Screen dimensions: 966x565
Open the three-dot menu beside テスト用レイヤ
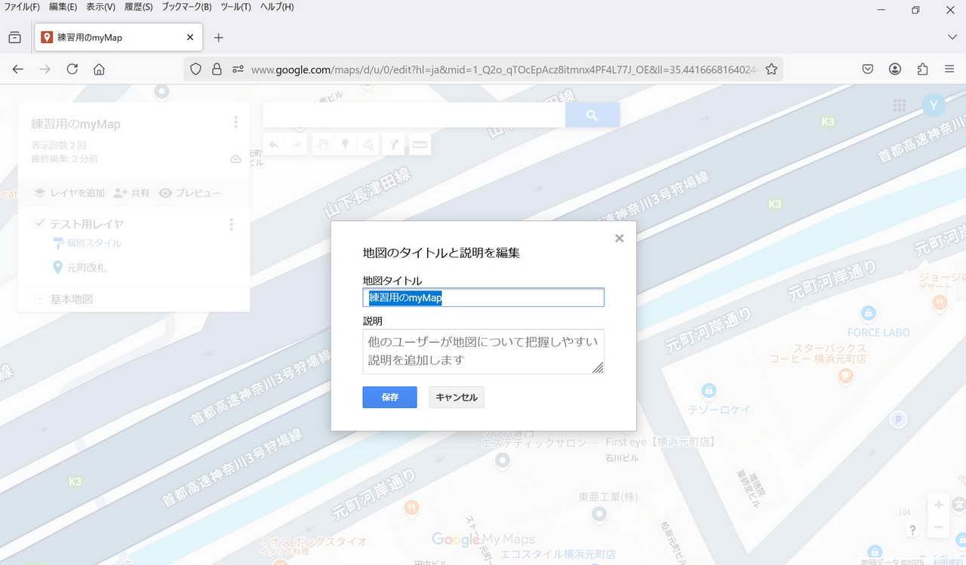point(231,224)
